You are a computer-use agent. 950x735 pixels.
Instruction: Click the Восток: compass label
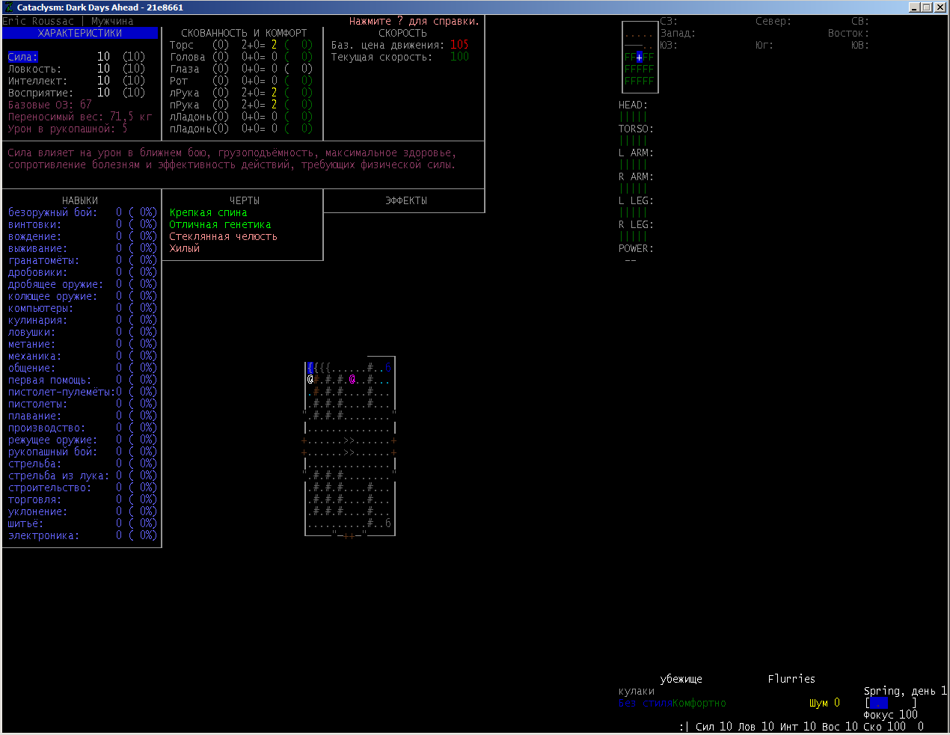tap(848, 33)
